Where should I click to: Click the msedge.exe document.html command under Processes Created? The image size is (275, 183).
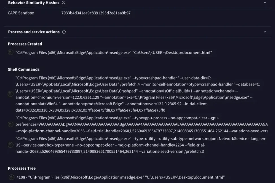click(114, 52)
